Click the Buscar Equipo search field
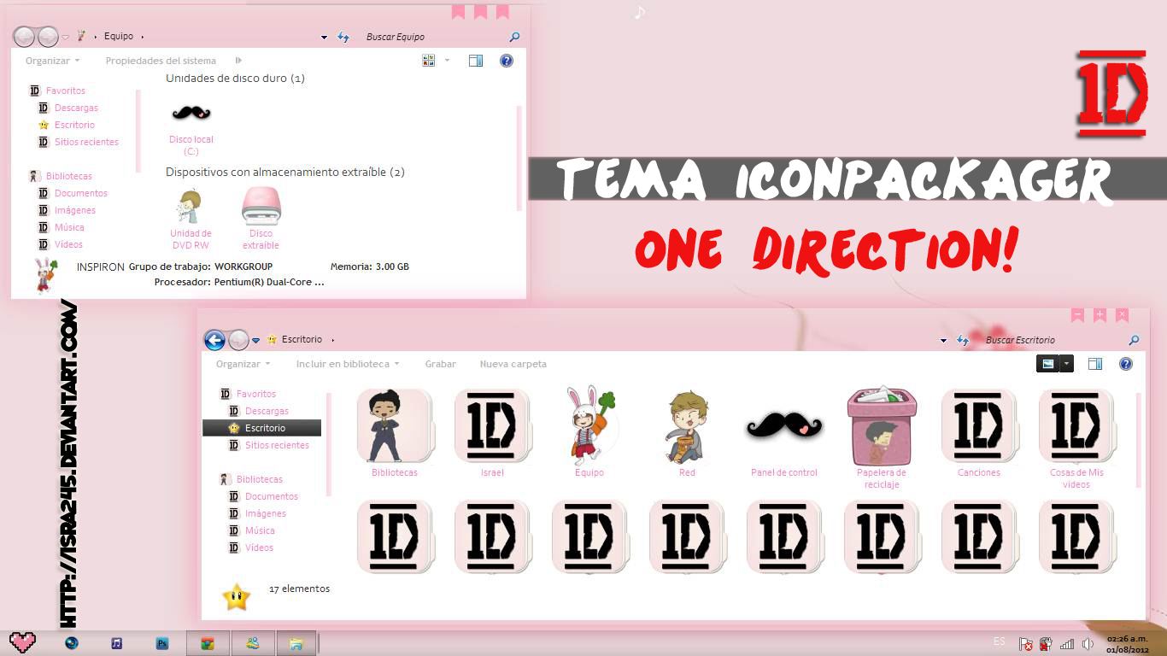The width and height of the screenshot is (1167, 656). tap(431, 37)
